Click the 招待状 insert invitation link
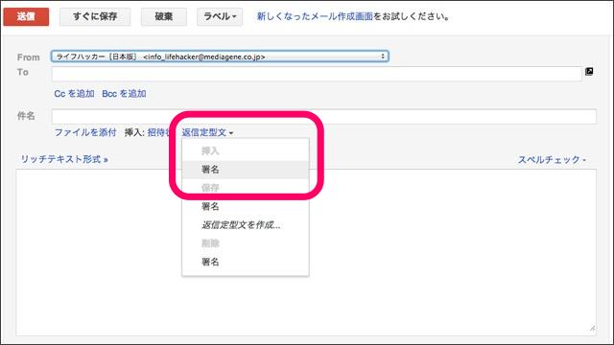 coord(159,132)
